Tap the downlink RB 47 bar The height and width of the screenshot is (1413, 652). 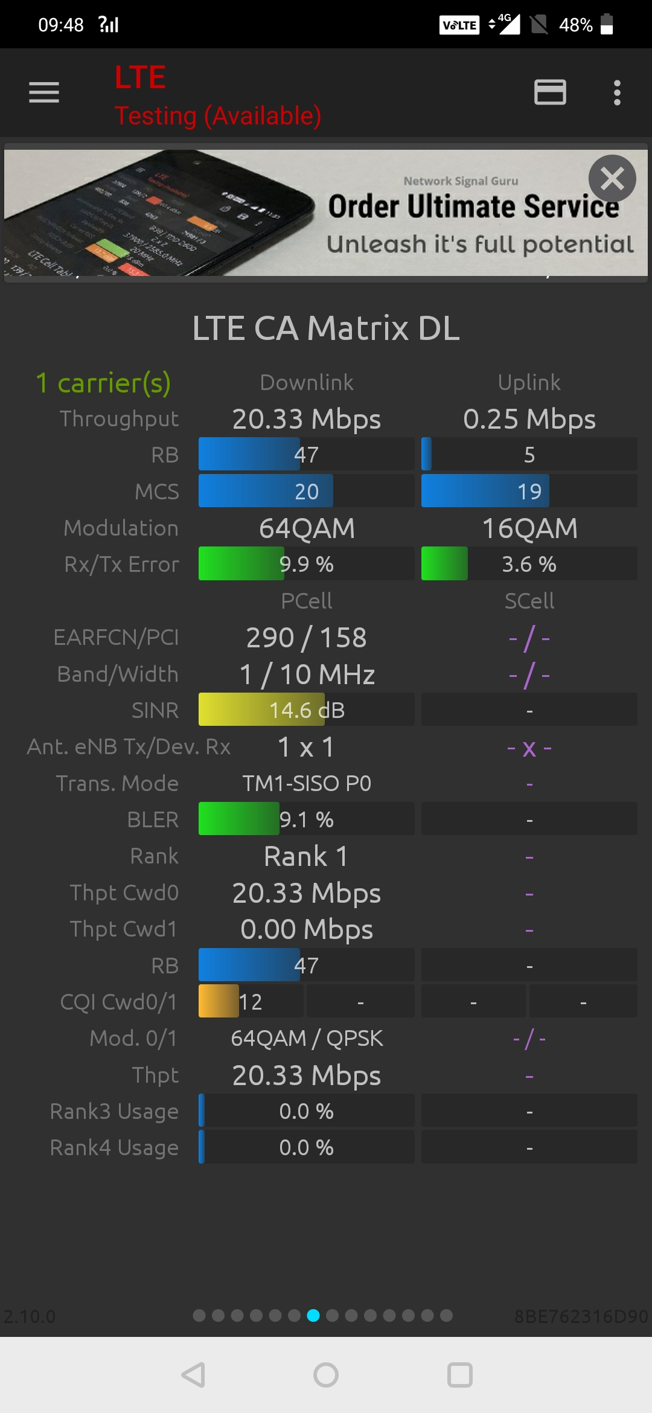306,454
